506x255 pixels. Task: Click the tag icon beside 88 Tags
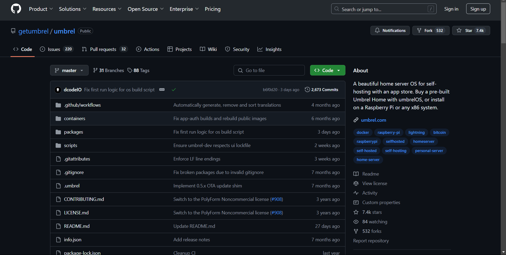[x=130, y=70]
